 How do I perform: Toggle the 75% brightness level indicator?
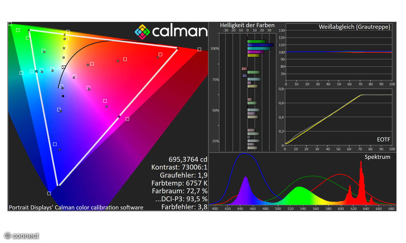click(x=215, y=79)
